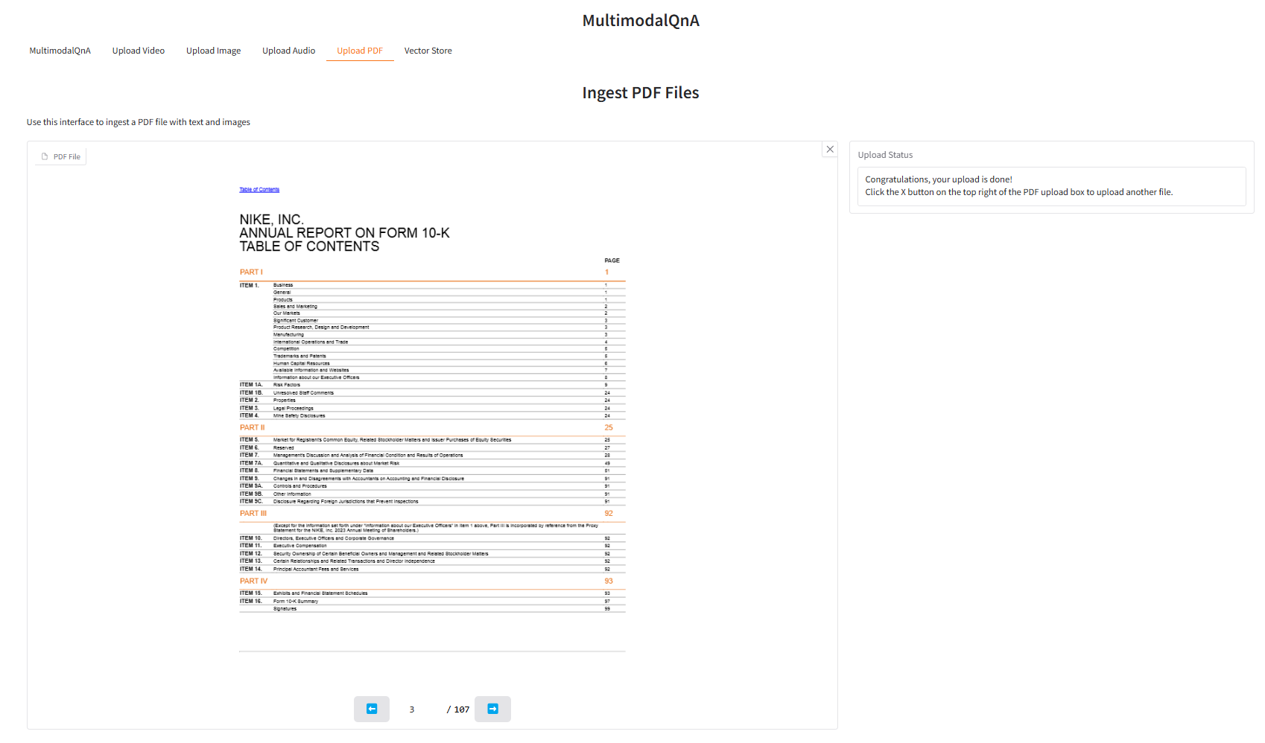Open the Table of Contents link in the PDF
Screen dimensions: 1265x743
coord(259,189)
